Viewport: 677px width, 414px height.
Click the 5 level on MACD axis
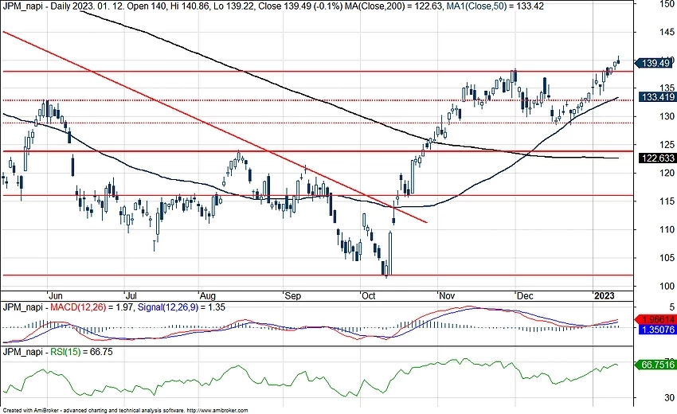pos(671,307)
